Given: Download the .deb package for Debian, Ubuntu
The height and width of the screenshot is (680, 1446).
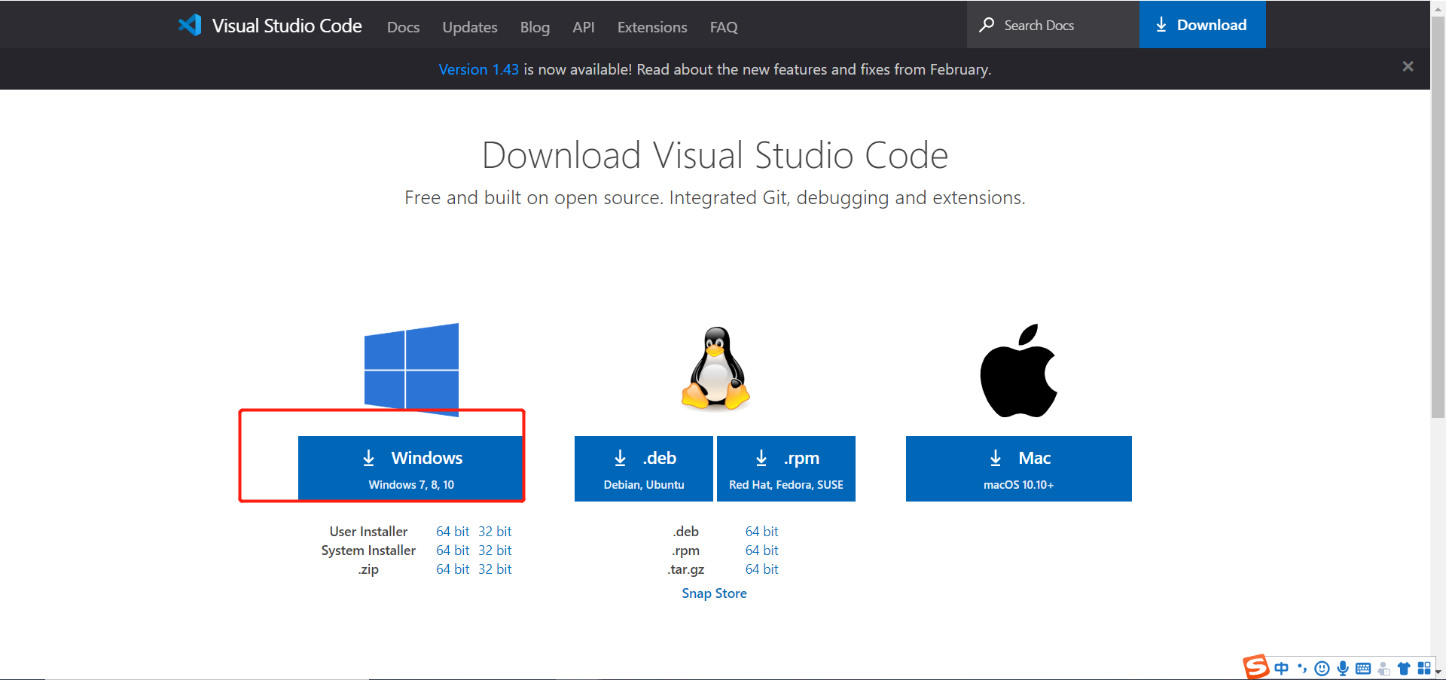Looking at the screenshot, I should 643,468.
